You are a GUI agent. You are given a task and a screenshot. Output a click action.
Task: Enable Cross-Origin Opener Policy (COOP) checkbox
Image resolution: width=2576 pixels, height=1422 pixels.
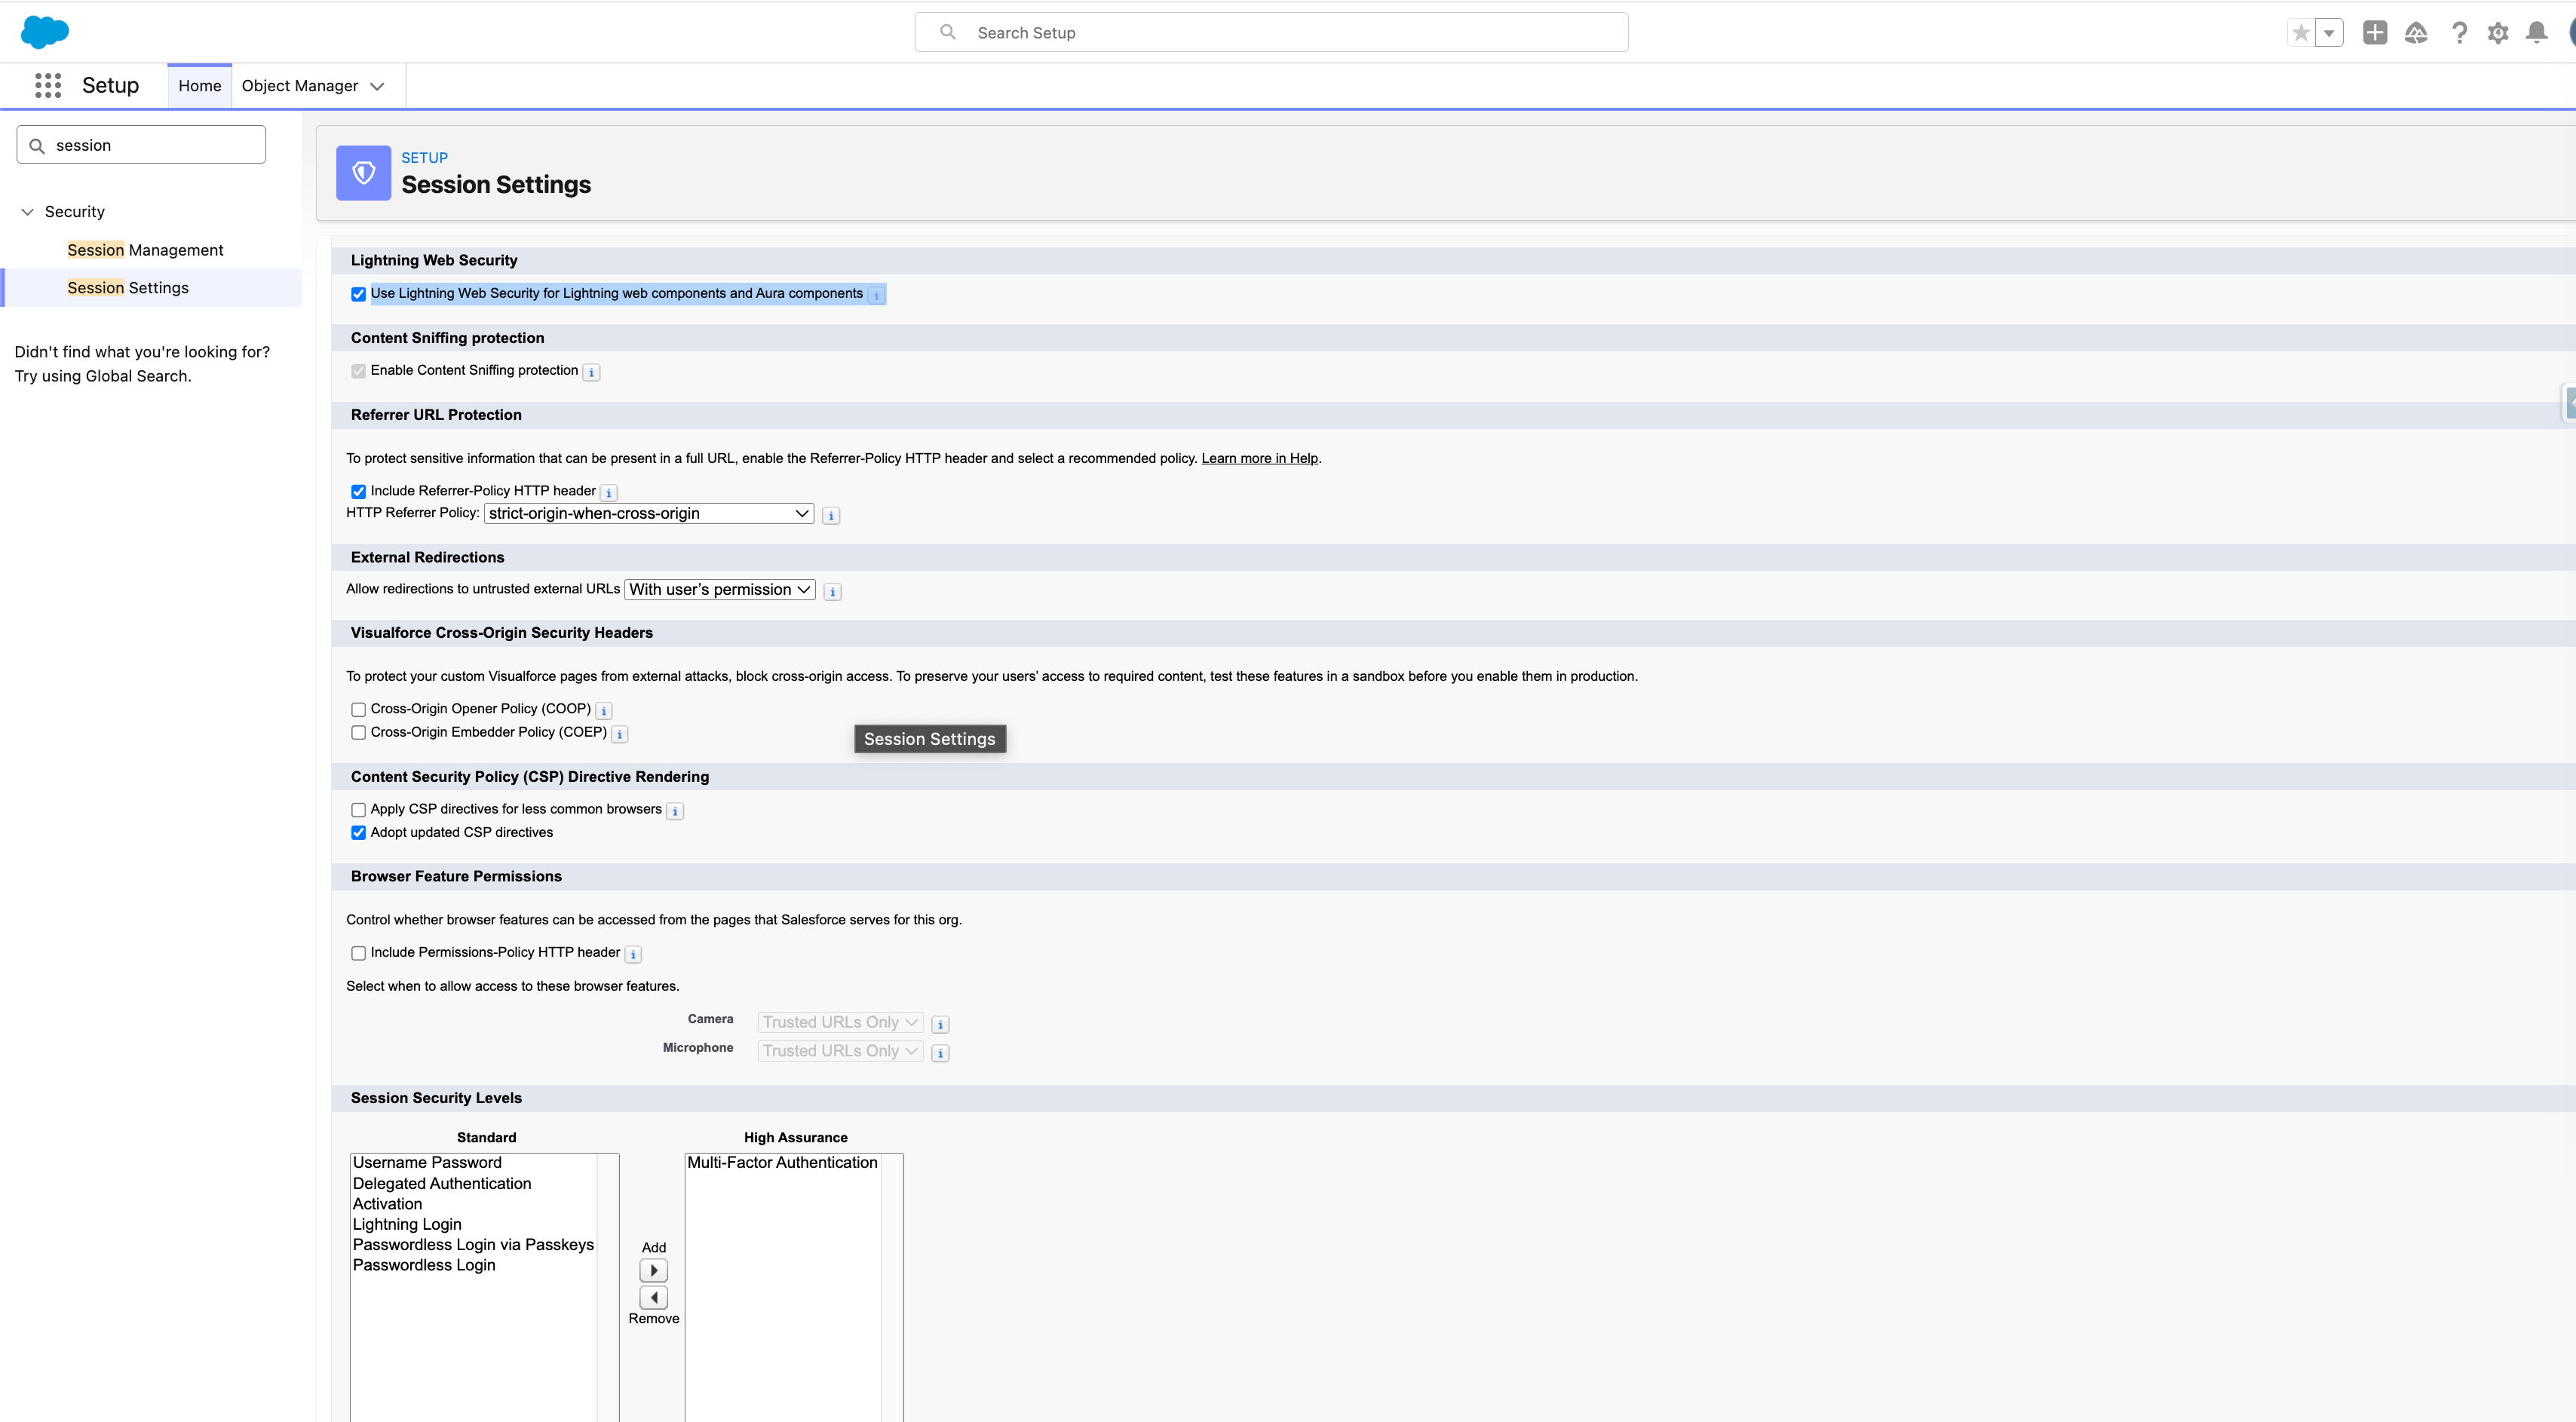click(x=358, y=710)
